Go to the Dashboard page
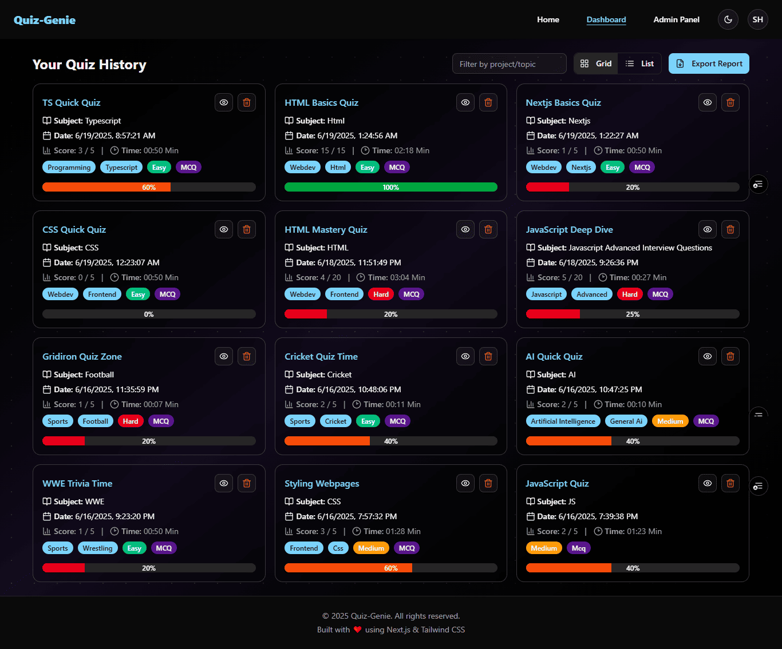782x649 pixels. 606,19
